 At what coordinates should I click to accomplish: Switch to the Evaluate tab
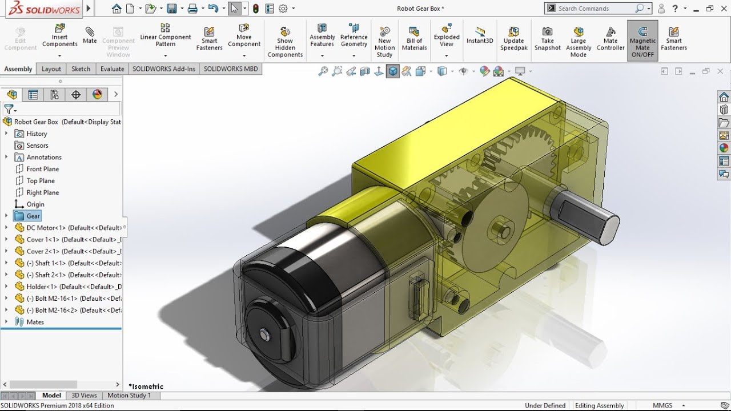coord(112,69)
